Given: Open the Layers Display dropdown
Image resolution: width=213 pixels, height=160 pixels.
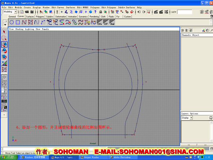Looking at the screenshot, I should pos(187,118).
